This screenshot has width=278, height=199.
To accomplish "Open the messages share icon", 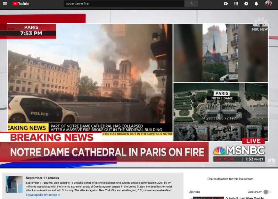I will [246, 3].
